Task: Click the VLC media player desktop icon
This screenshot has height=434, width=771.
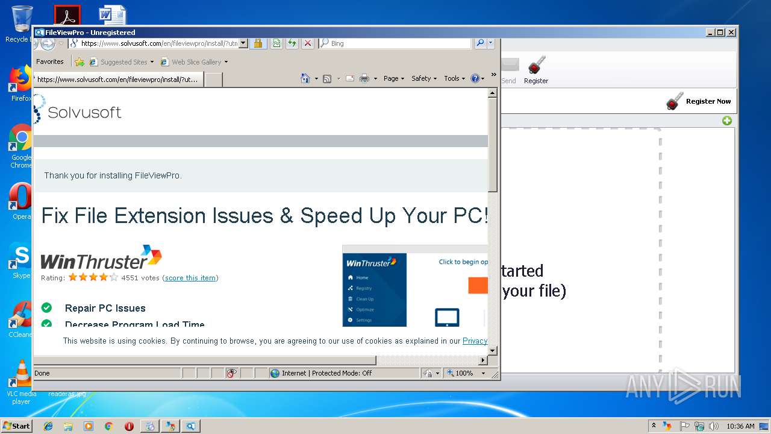Action: point(22,382)
